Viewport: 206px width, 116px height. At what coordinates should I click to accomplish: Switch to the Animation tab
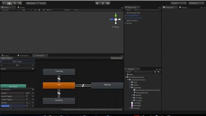[23, 55]
